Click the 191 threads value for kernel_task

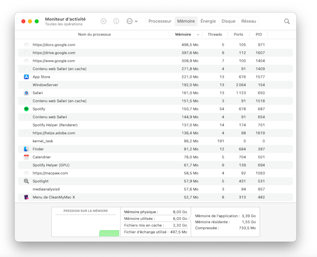[x=221, y=141]
